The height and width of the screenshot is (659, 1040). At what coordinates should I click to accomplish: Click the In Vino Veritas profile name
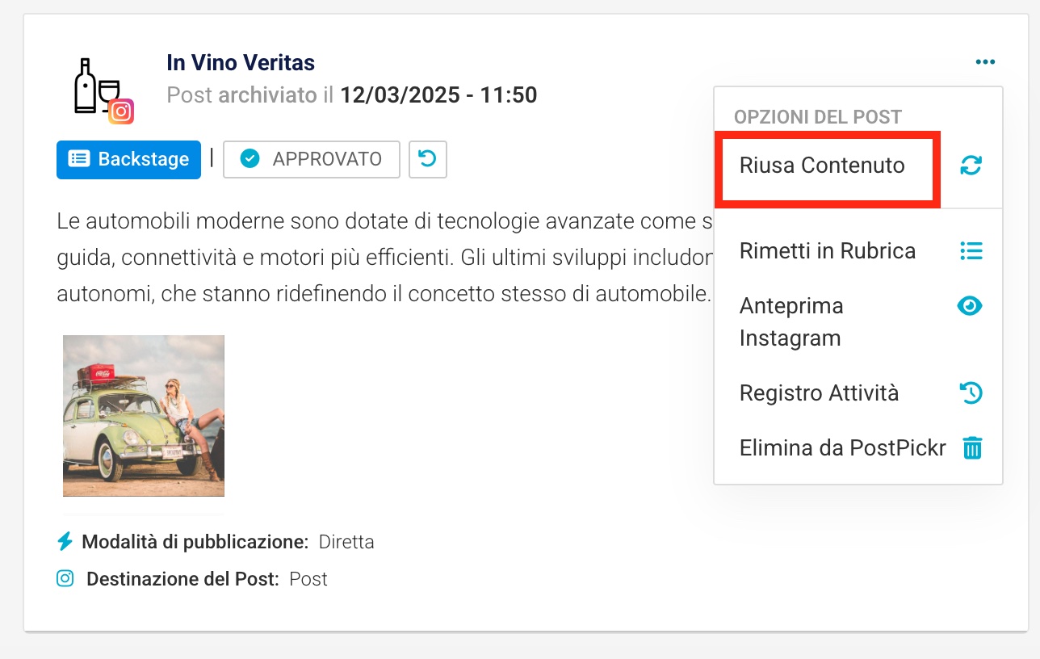pyautogui.click(x=241, y=62)
